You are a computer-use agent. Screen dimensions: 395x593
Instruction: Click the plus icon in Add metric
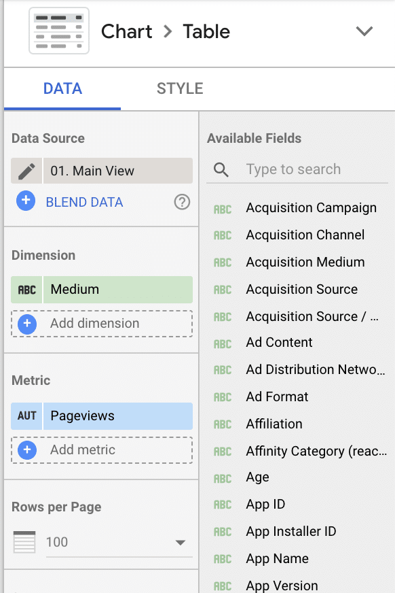click(x=27, y=450)
